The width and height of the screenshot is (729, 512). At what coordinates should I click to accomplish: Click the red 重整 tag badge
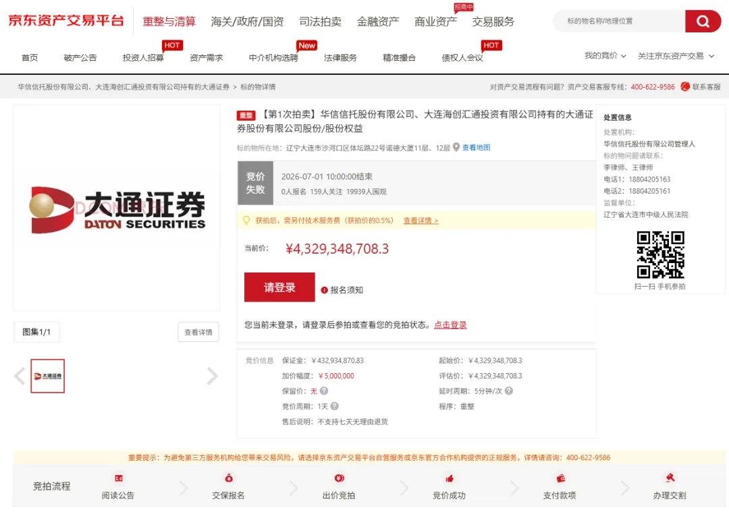(x=246, y=115)
